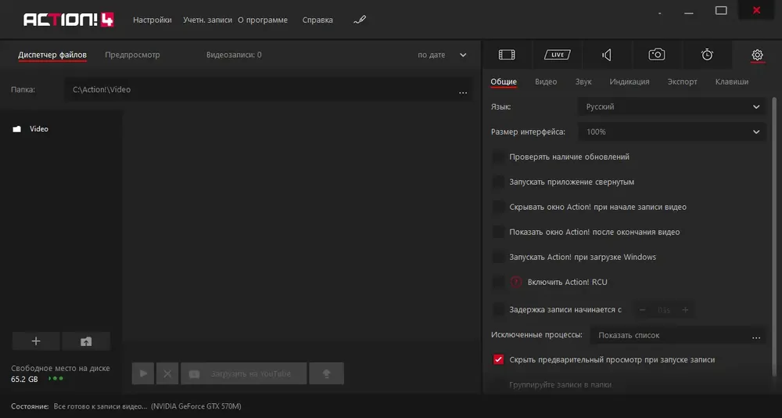Select the Экспорт settings tab
The height and width of the screenshot is (418, 782).
tap(682, 82)
